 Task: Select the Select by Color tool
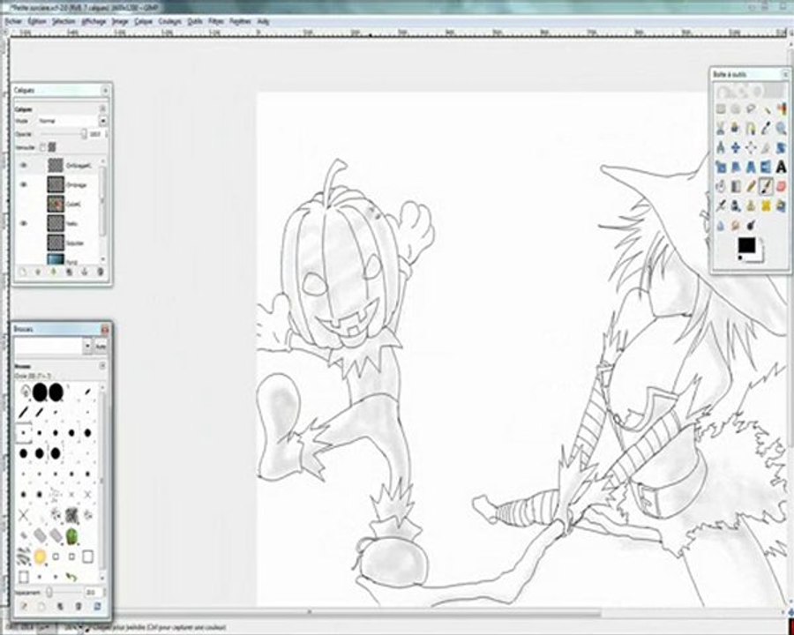pos(781,108)
